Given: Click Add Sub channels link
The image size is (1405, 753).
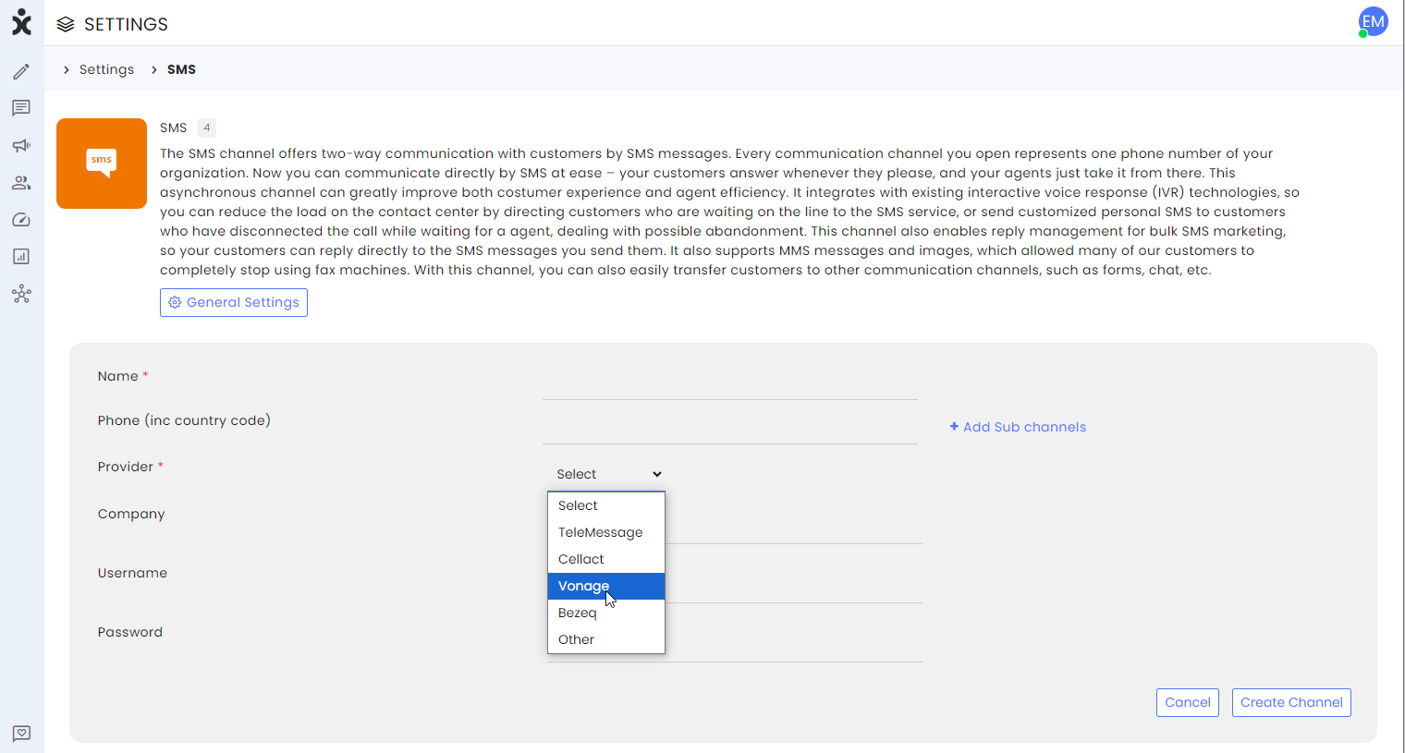Looking at the screenshot, I should pos(1018,427).
